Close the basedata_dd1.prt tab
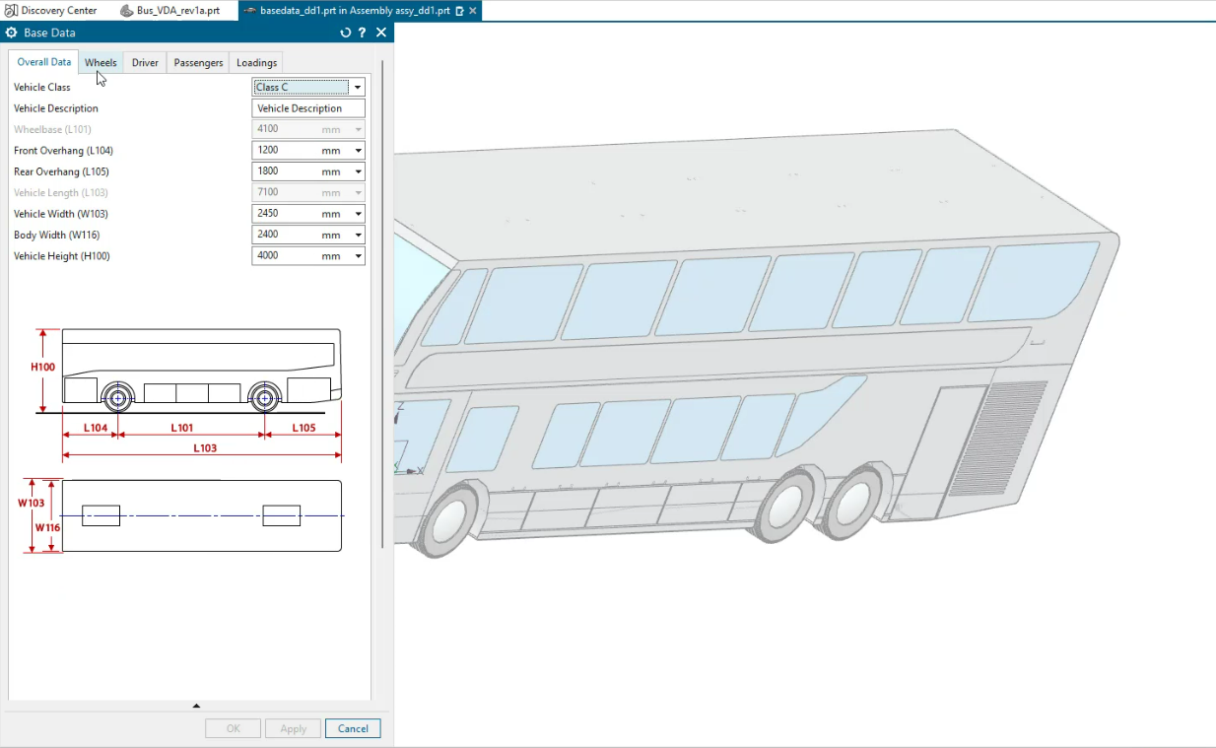1216x748 pixels. pyautogui.click(x=470, y=11)
